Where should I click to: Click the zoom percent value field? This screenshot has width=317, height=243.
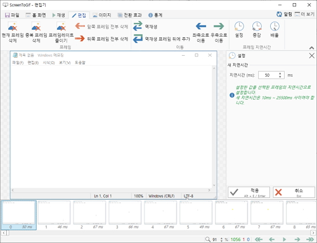pyautogui.click(x=215, y=240)
